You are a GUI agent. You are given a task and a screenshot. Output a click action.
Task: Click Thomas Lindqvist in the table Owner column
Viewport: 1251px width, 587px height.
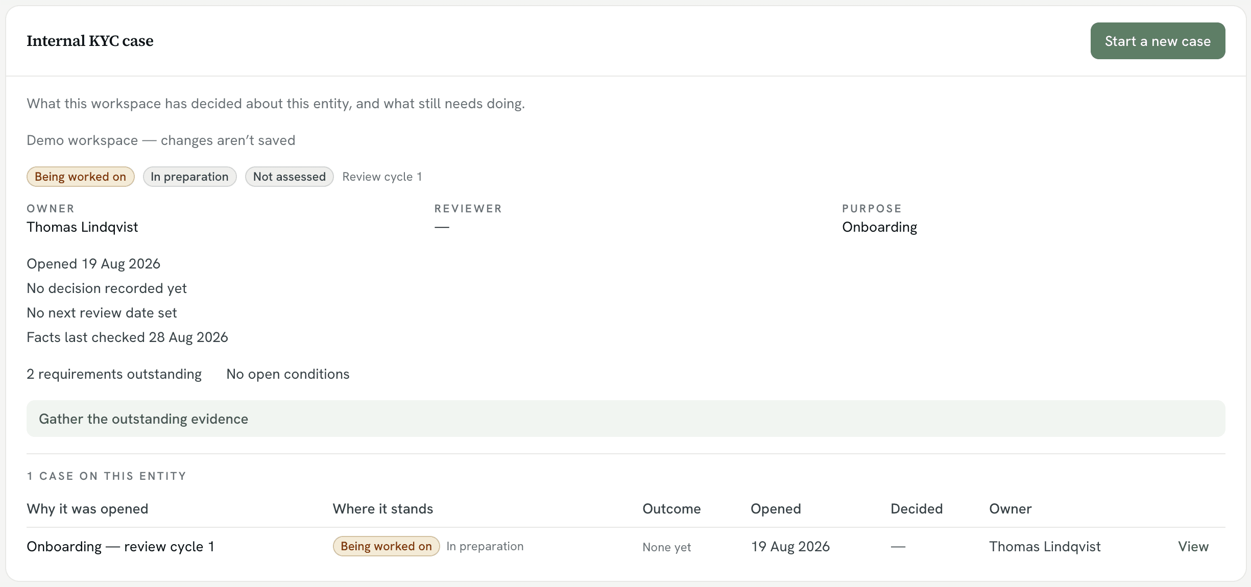click(x=1045, y=547)
